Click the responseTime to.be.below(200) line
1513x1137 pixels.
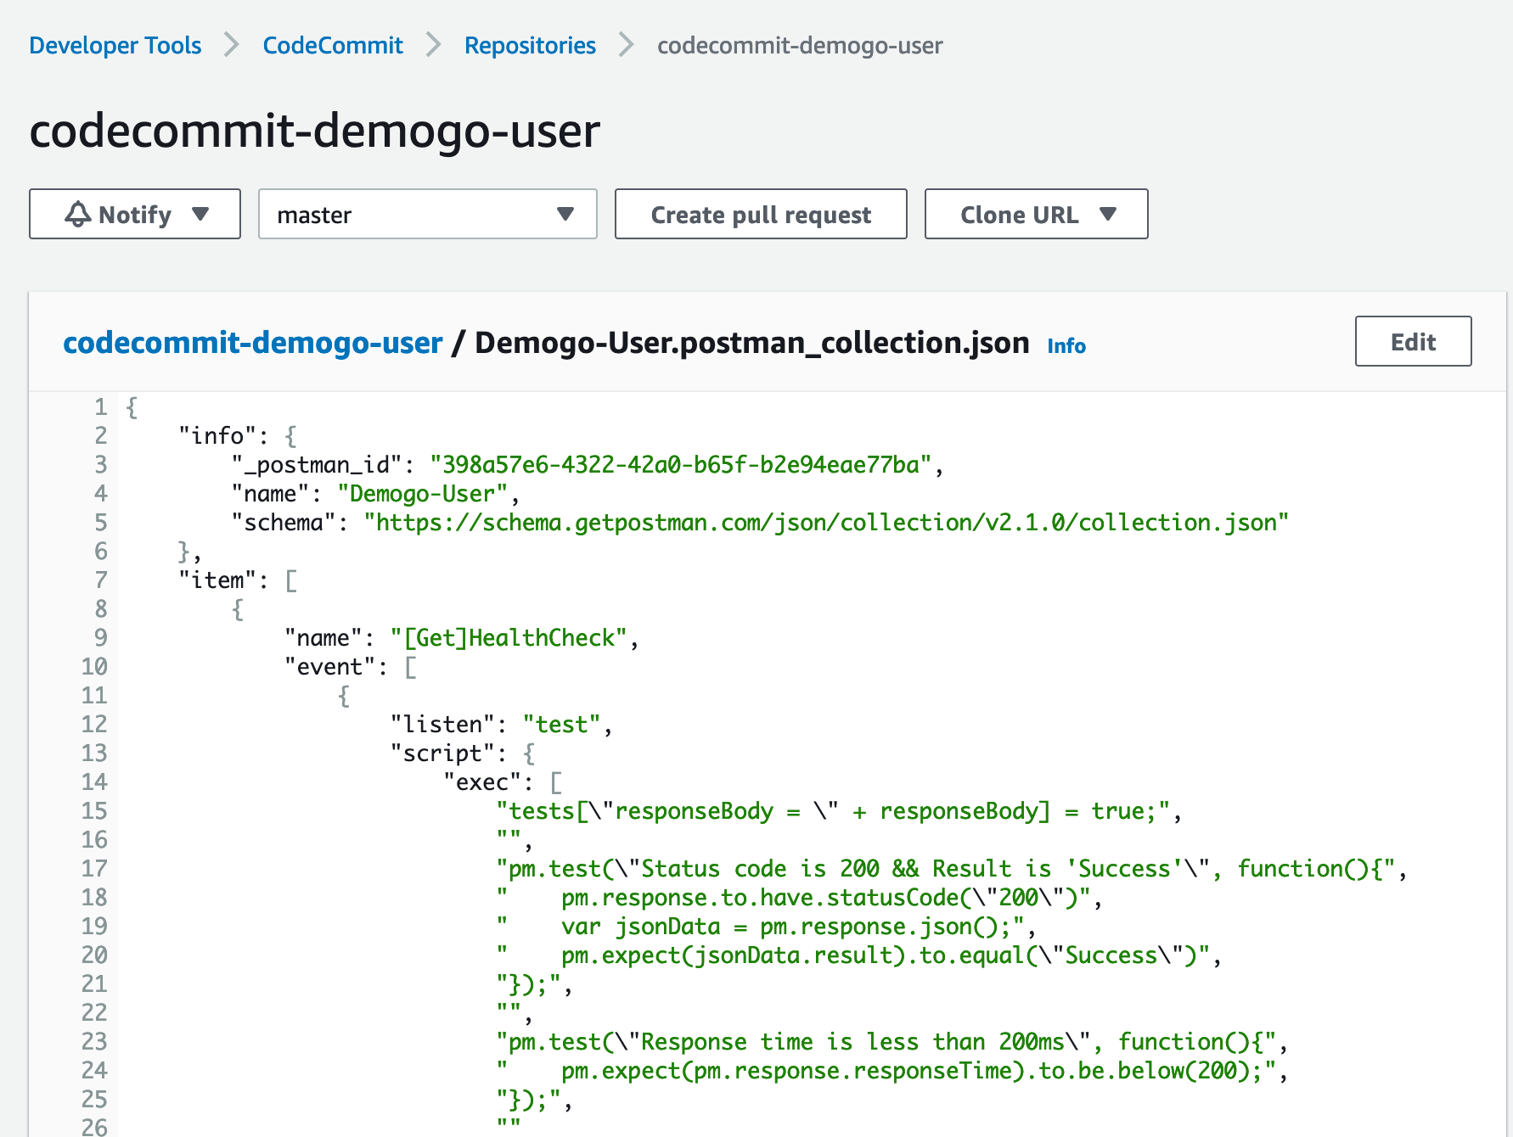coord(891,1071)
